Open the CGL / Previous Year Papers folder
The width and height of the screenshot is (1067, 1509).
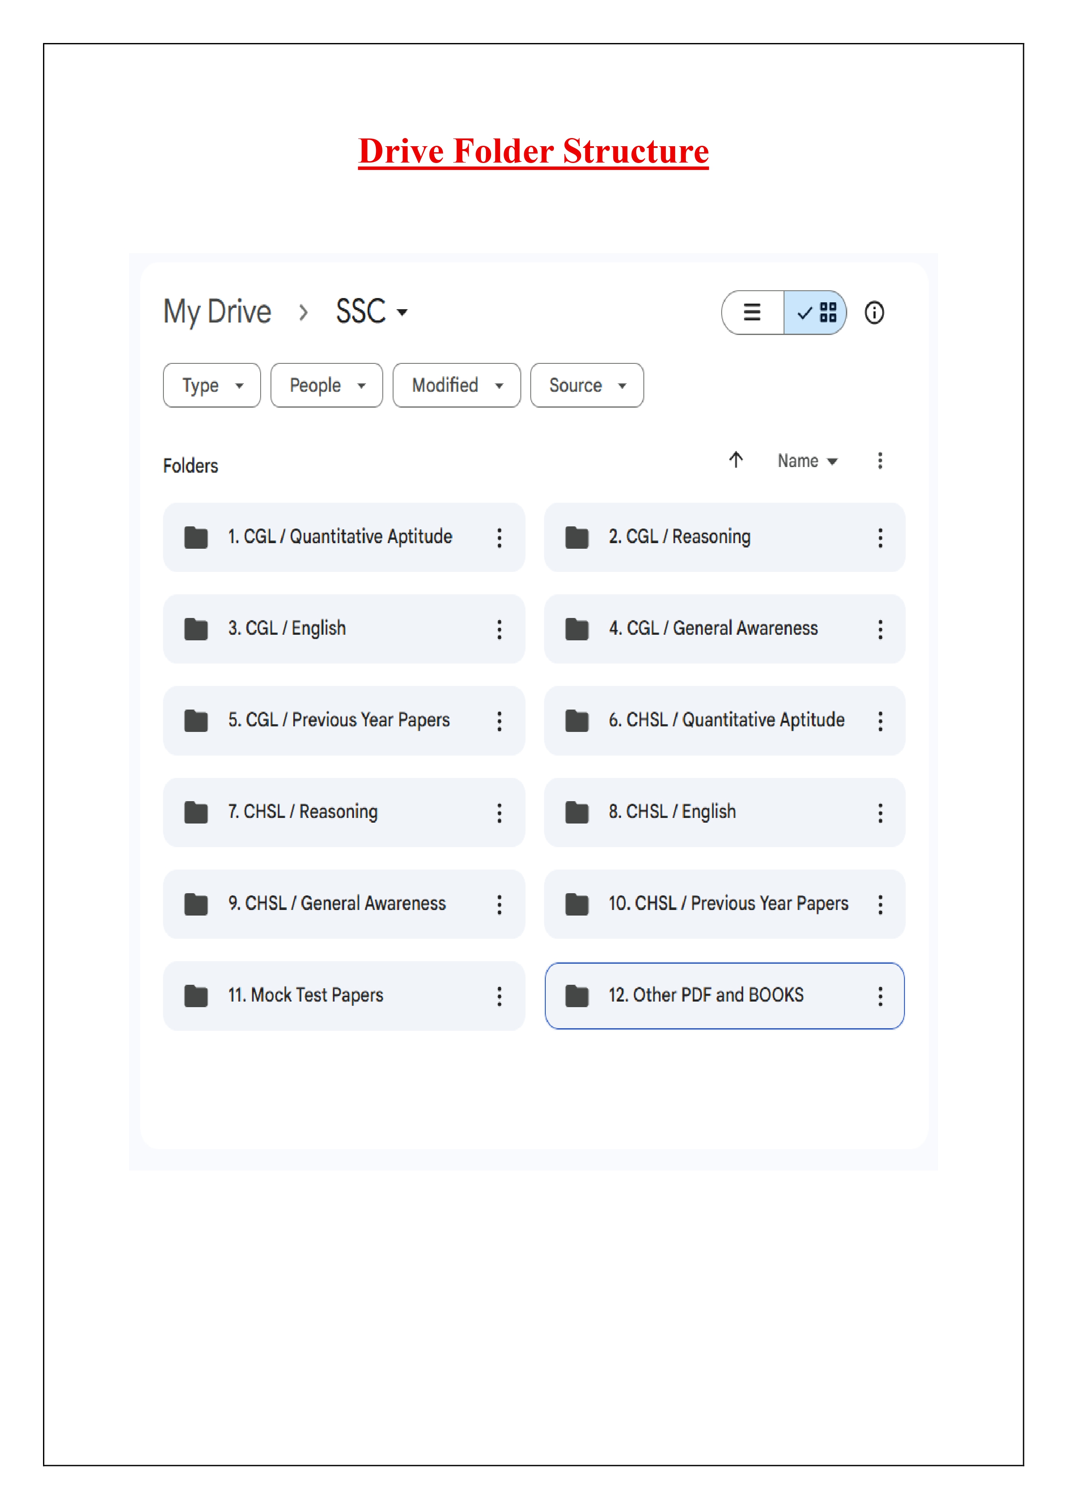(338, 720)
